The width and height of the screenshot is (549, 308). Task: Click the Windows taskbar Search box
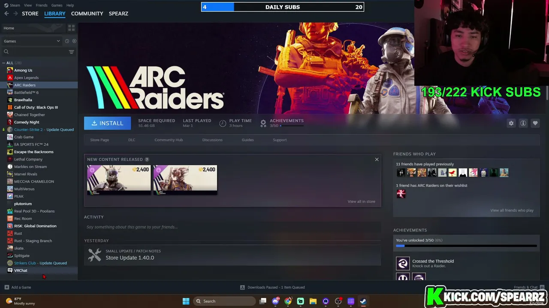pyautogui.click(x=224, y=301)
